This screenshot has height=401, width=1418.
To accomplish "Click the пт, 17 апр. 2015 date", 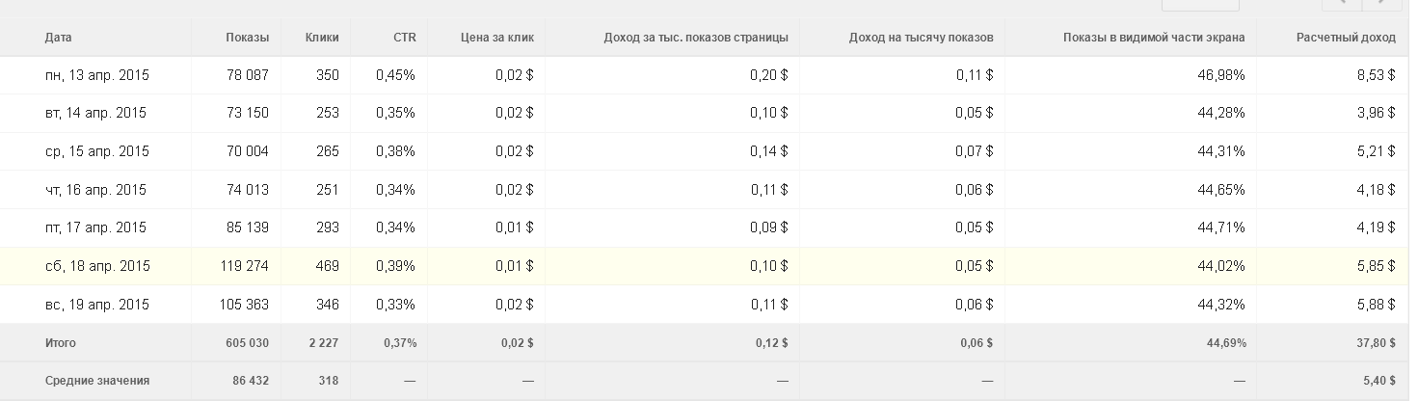I will point(95,227).
